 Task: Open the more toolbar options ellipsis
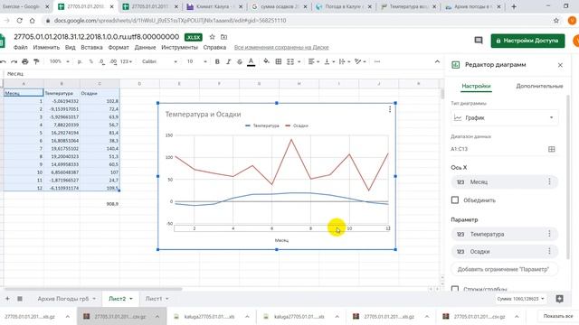377,61
